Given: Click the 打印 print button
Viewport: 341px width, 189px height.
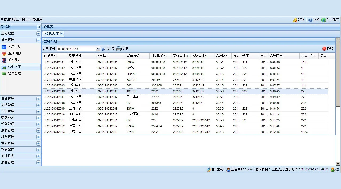Looking at the screenshot, I should 122,49.
